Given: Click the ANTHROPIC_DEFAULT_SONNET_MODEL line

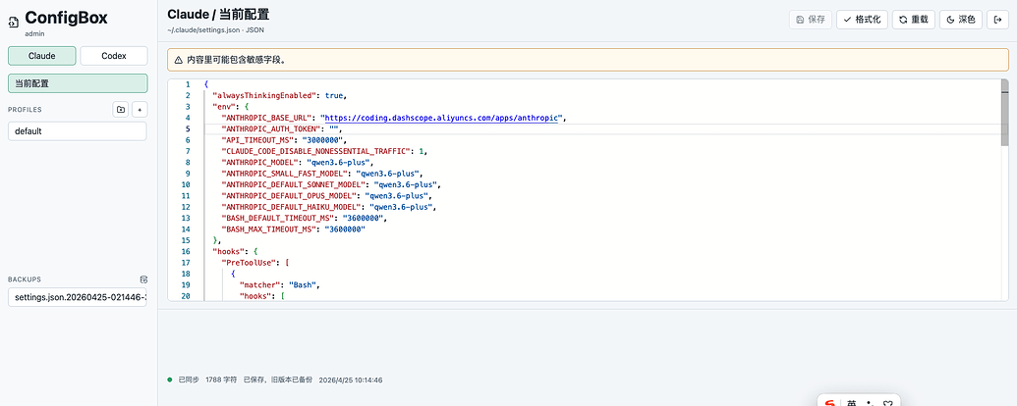Looking at the screenshot, I should (331, 184).
